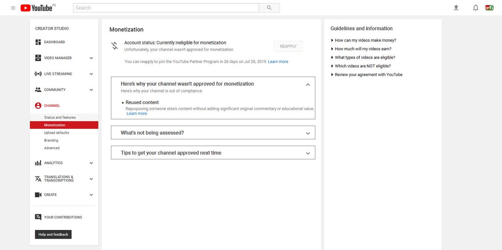Open Your Contributions label
The height and width of the screenshot is (250, 502).
pyautogui.click(x=63, y=217)
